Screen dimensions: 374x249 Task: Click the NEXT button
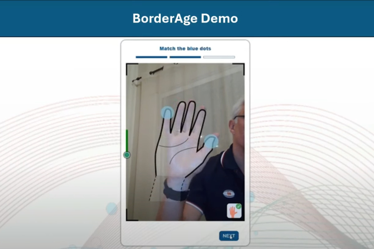pos(229,236)
